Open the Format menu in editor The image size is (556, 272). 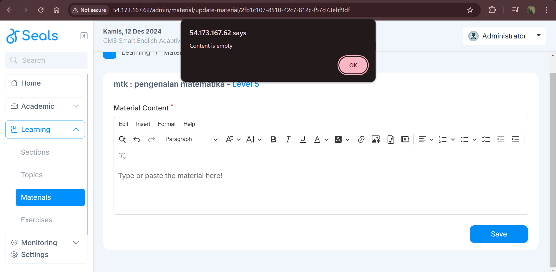[167, 124]
